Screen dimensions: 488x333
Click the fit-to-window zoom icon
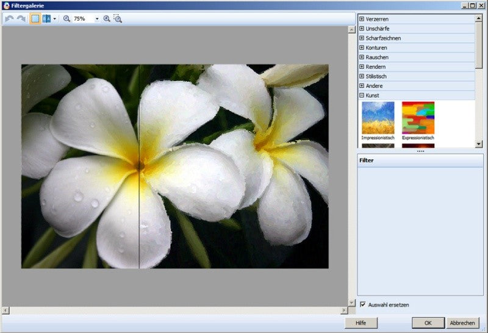[118, 19]
